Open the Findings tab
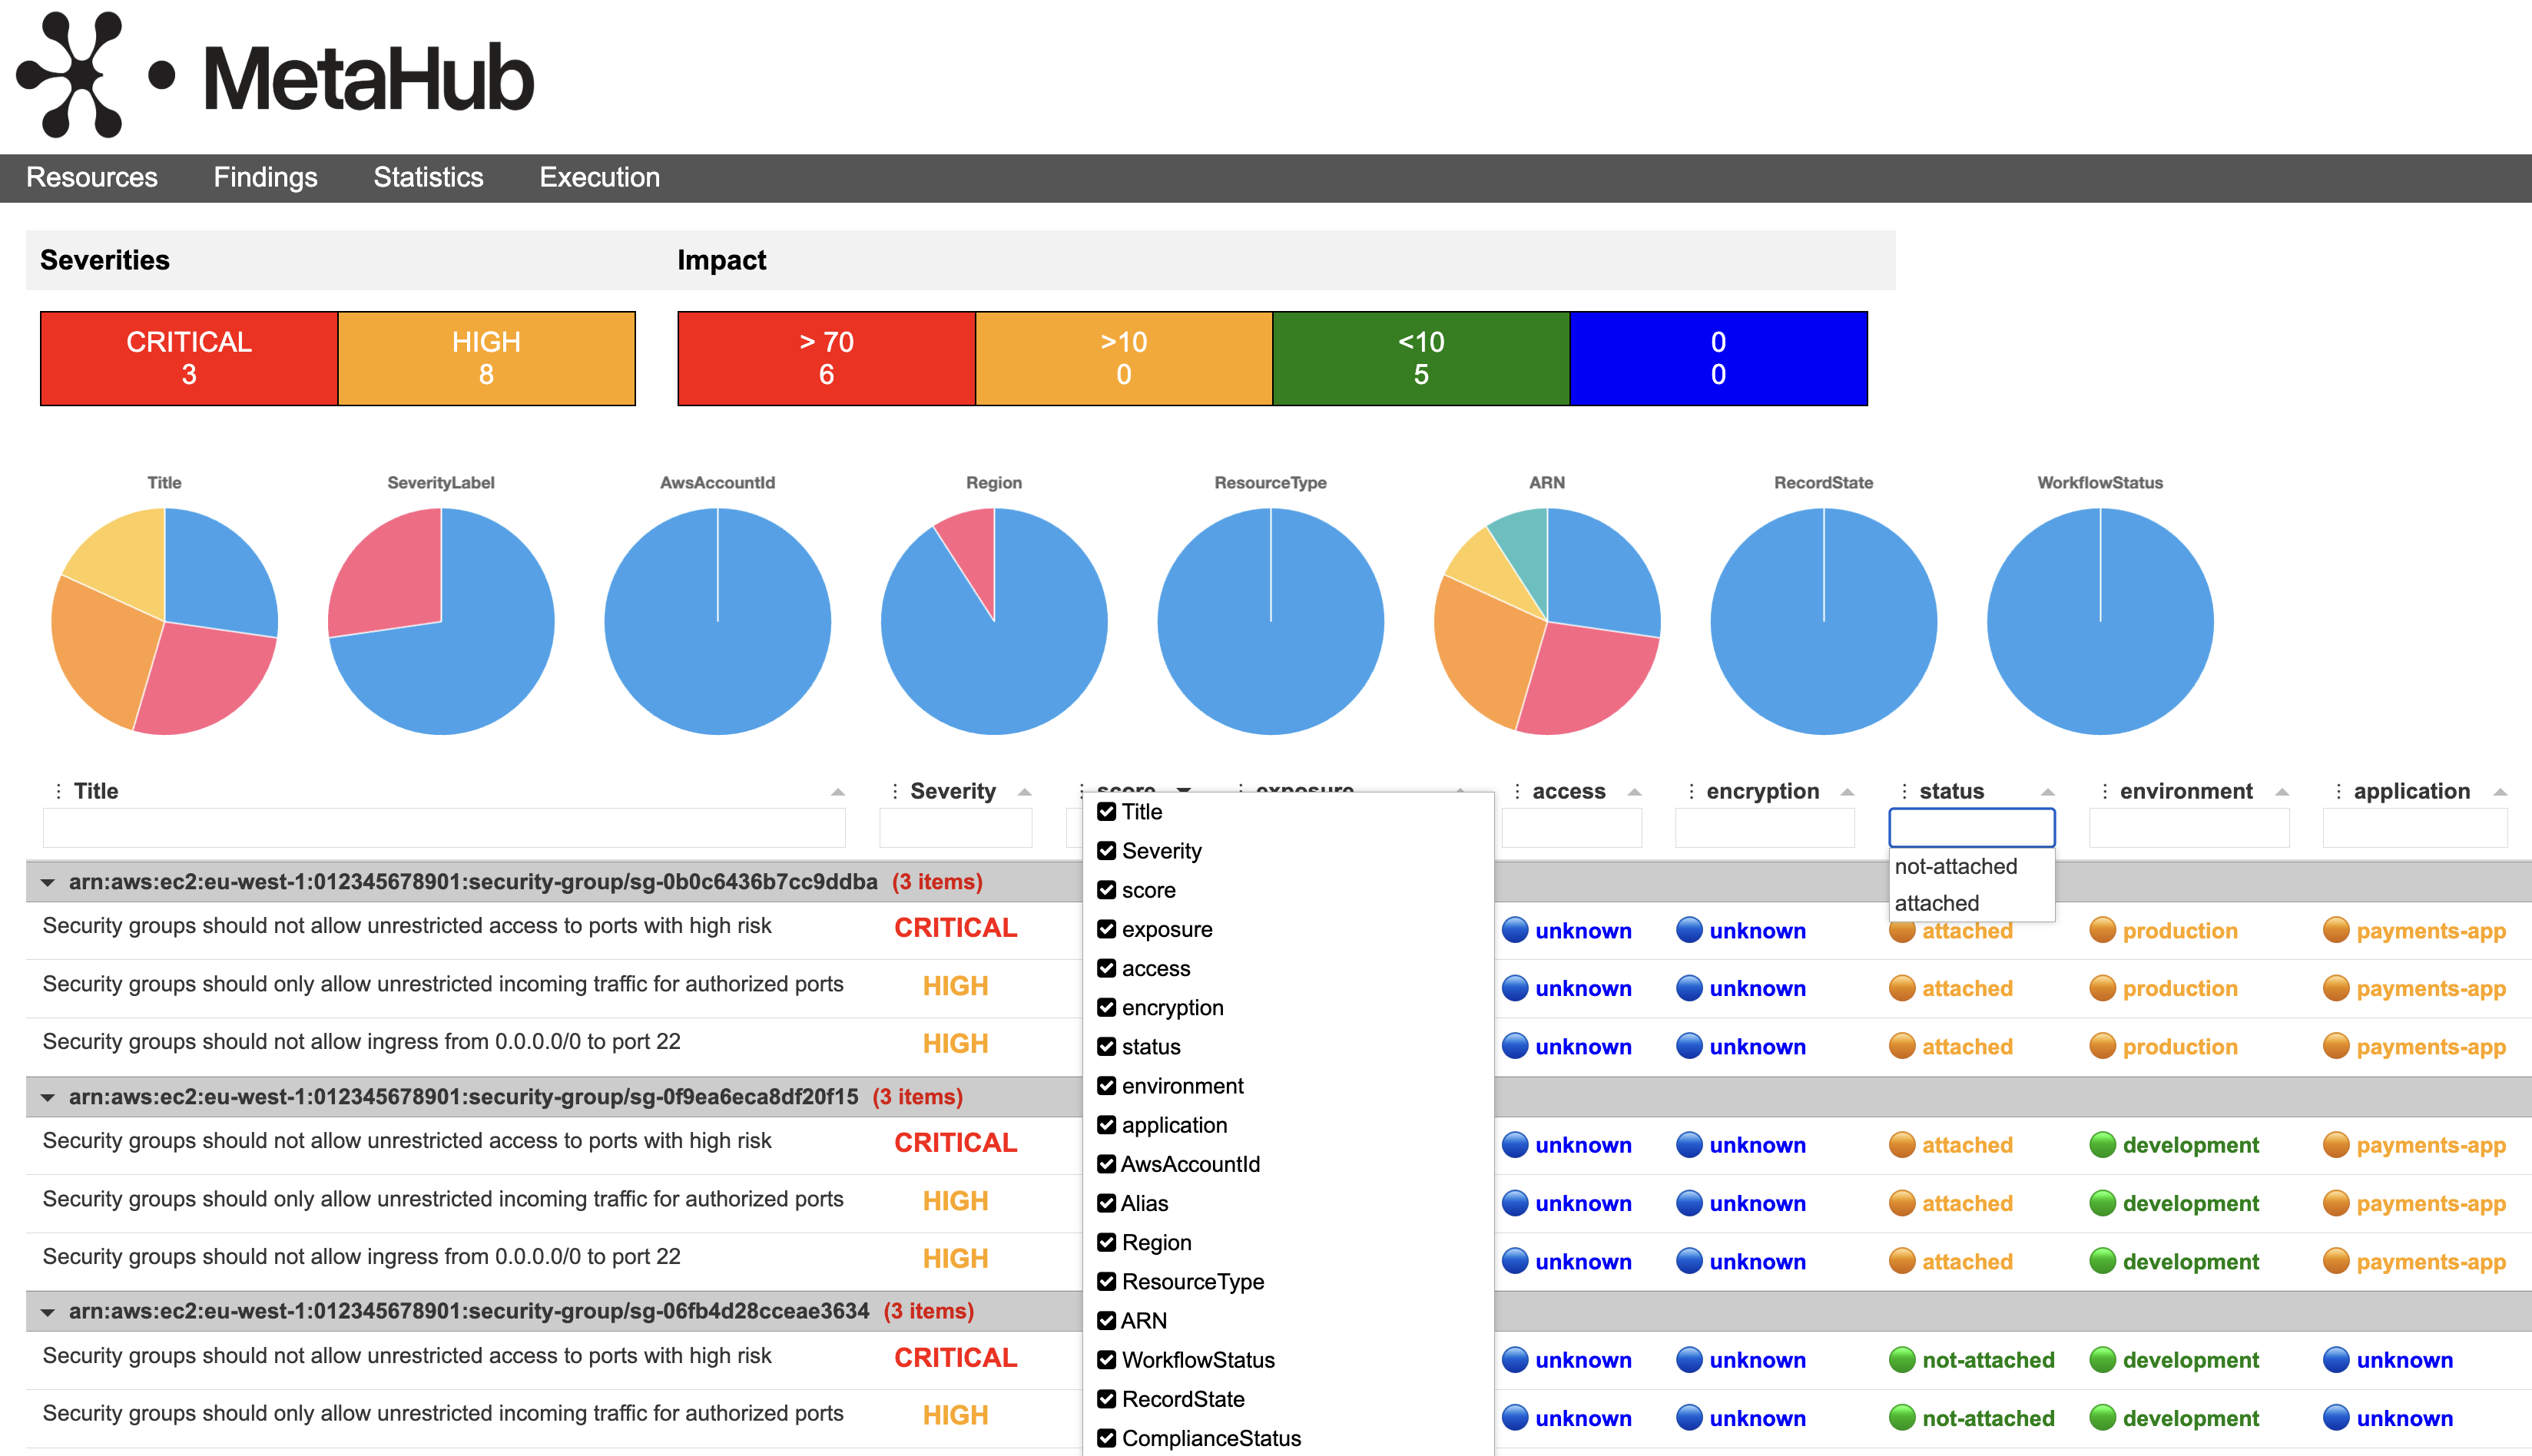 point(265,177)
